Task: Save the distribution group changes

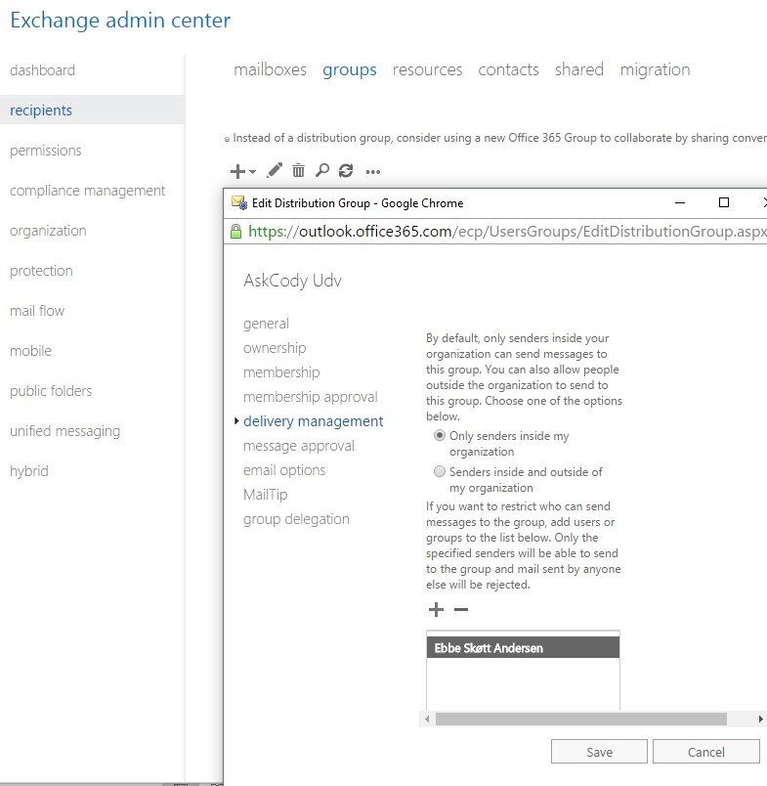Action: (599, 752)
